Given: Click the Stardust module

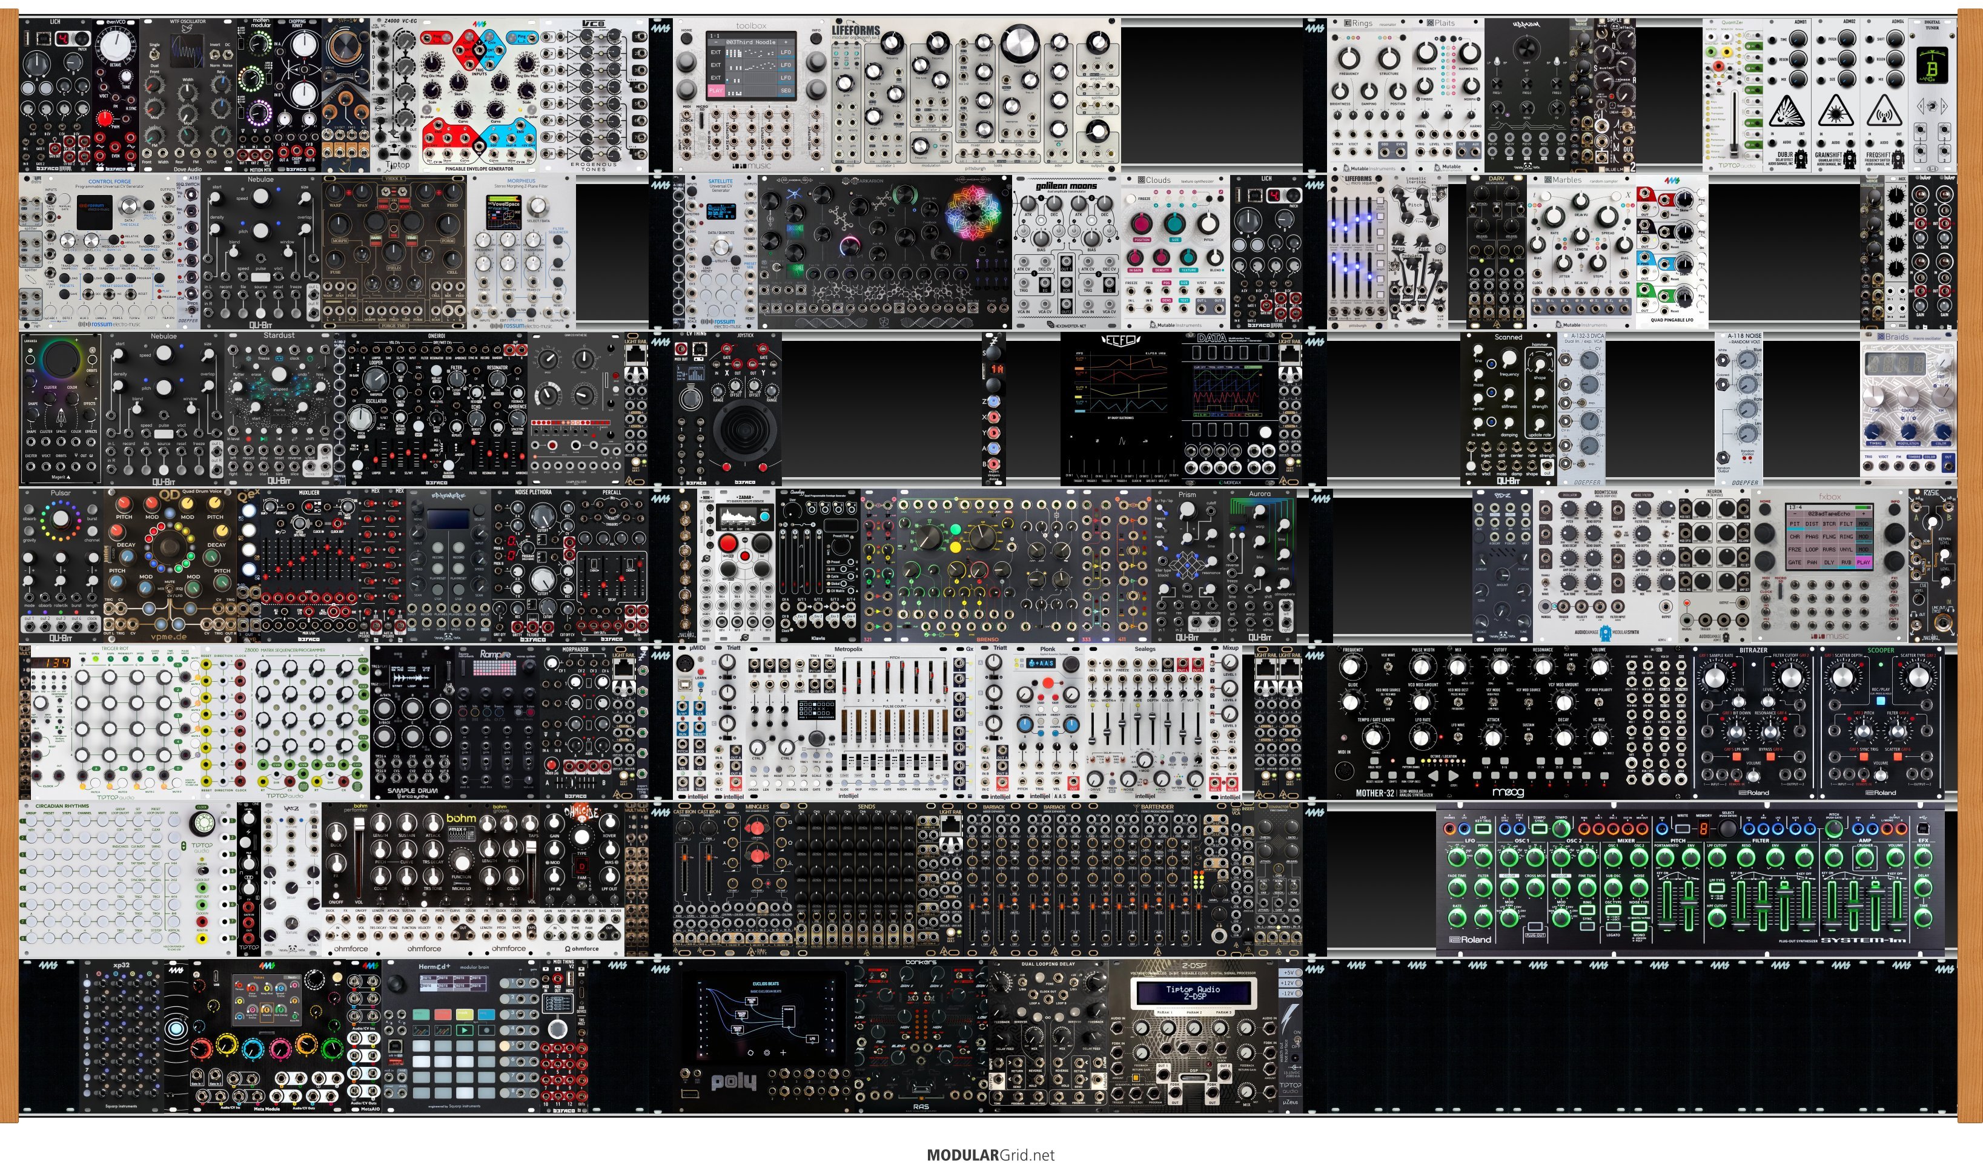Looking at the screenshot, I should [x=278, y=409].
